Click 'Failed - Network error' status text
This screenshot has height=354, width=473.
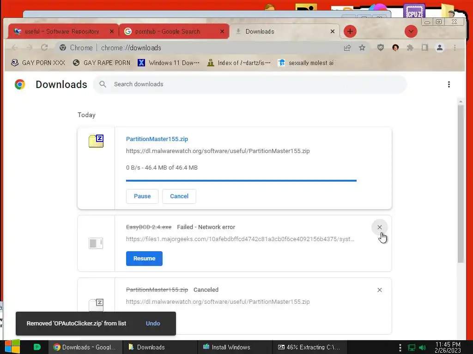tap(206, 227)
